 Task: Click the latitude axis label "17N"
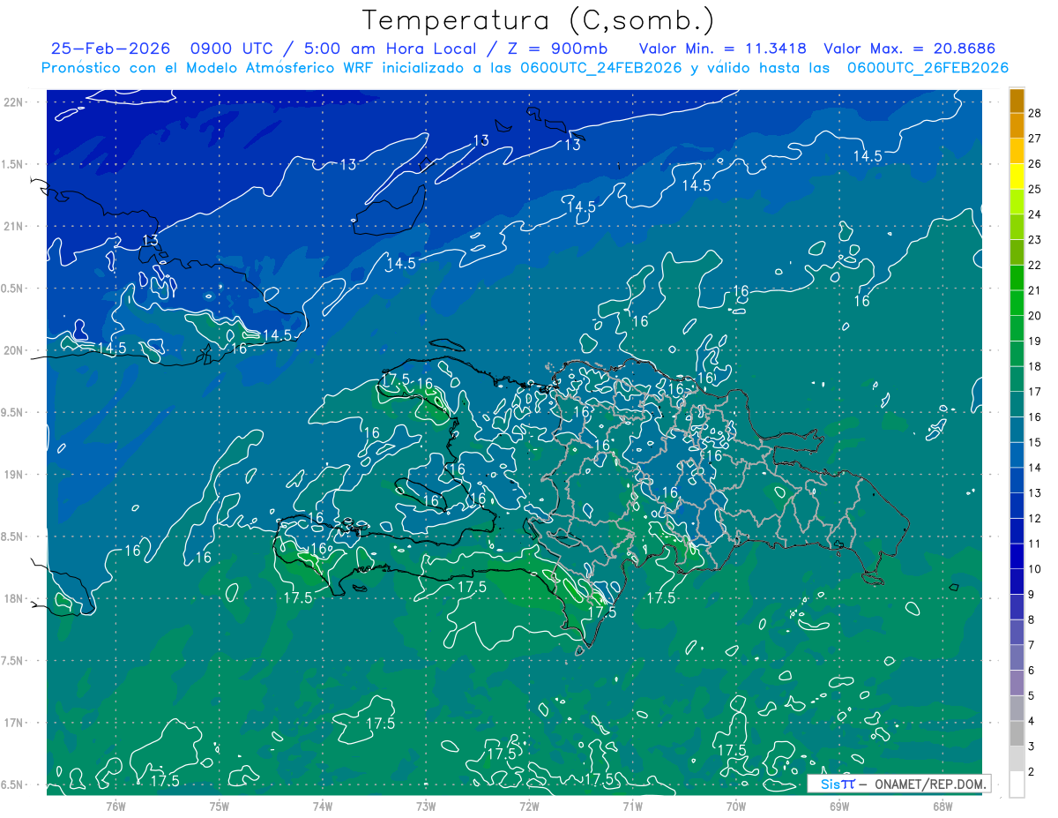click(x=14, y=723)
